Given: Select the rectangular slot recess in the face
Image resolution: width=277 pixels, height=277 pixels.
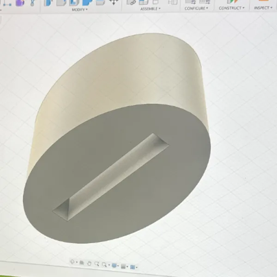Looking at the screenshot, I should pos(111,177).
